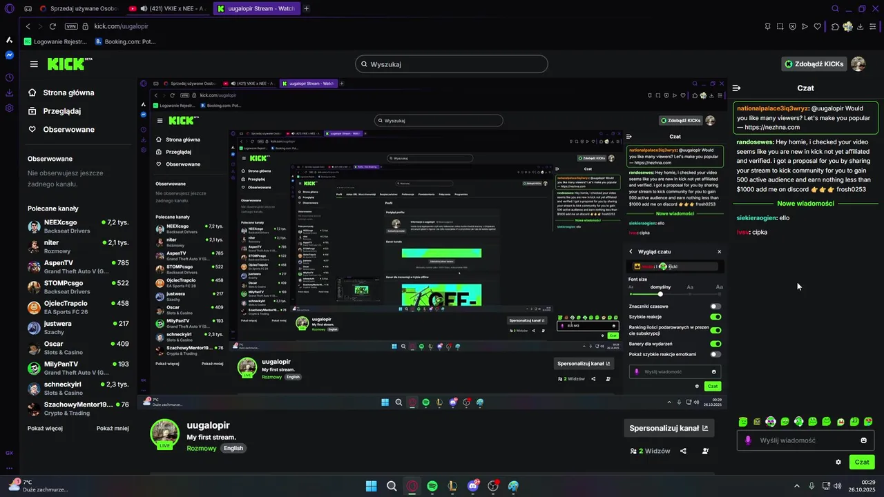
Task: Share the stream with the share icon
Action: click(x=683, y=451)
